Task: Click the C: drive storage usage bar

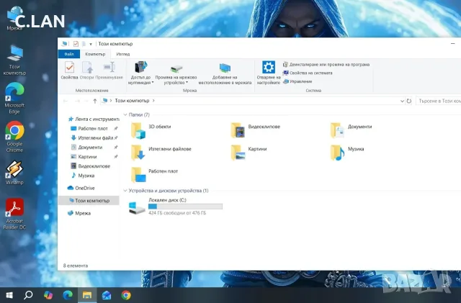Action: coord(185,207)
